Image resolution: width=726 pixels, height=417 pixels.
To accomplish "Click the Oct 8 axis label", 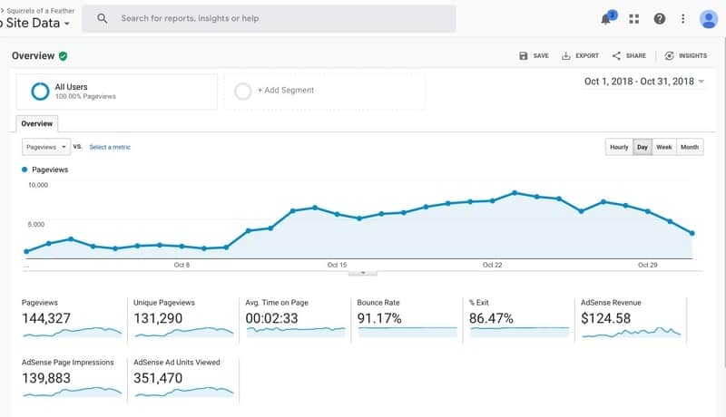I will click(181, 265).
